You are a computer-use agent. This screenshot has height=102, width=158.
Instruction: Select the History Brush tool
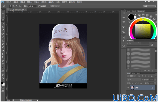[x=3, y=44]
